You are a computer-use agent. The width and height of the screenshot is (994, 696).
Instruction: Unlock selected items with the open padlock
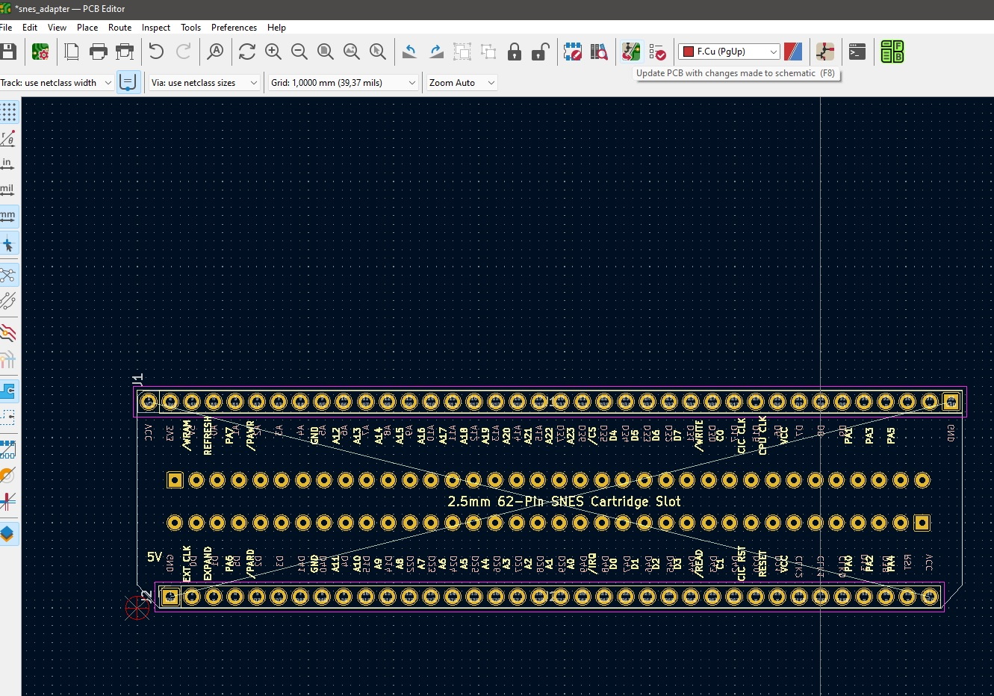(541, 52)
